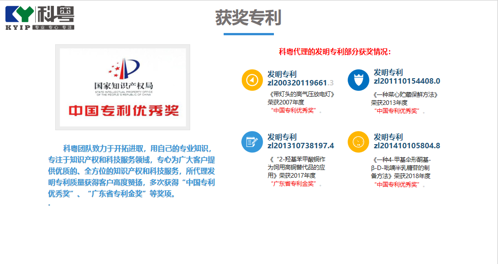
Task: Click the red-star emblem above 国家知识产权局
Action: (124, 68)
